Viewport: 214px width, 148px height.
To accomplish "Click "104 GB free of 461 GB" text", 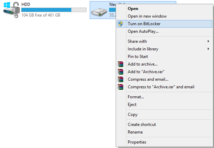I will (x=41, y=15).
